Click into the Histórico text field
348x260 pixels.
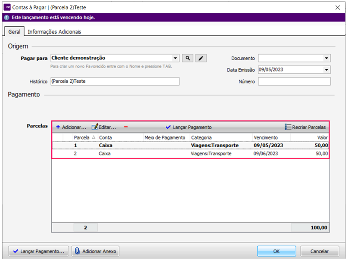[x=114, y=81]
